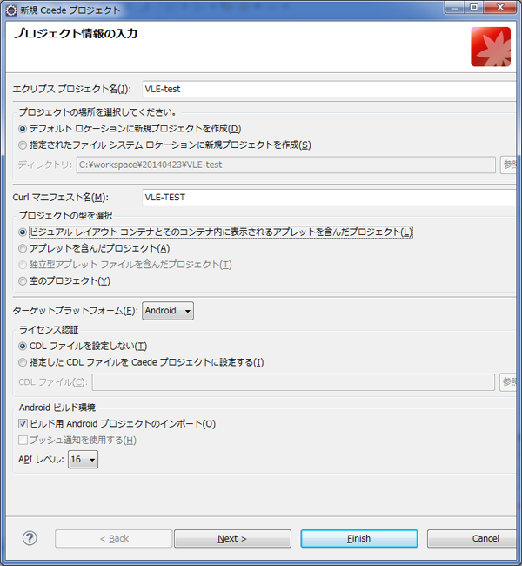Toggle ビルド用 Android プロジェクトのインポート checkbox
Screen dimensions: 522x566
pos(23,424)
